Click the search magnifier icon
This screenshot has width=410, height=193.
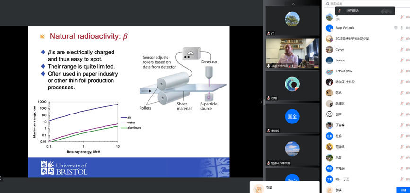click(x=328, y=4)
